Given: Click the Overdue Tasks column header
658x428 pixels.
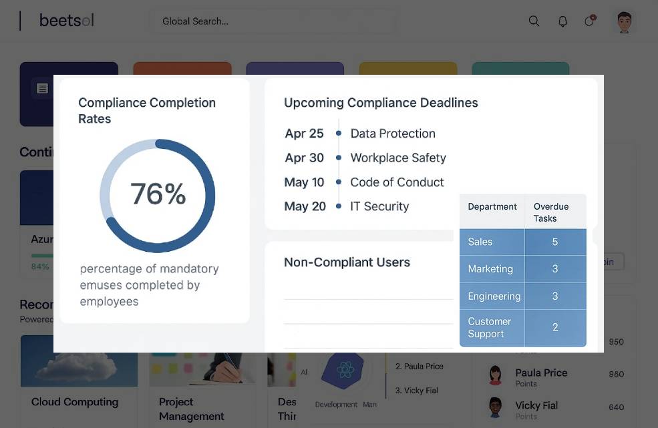Looking at the screenshot, I should coord(551,212).
